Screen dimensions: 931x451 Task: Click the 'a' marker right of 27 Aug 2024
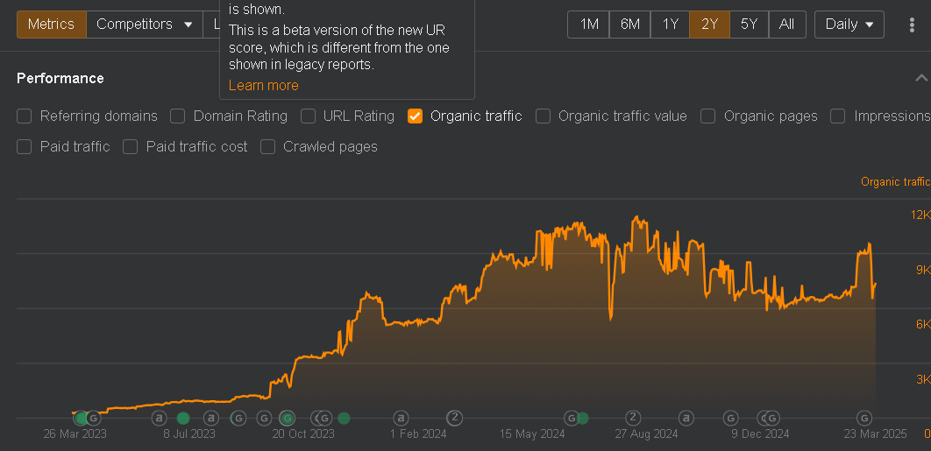687,417
